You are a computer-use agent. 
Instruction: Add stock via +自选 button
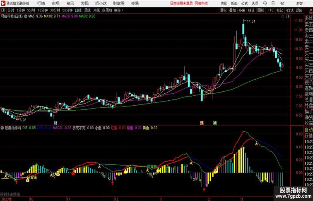pyautogui.click(x=289, y=10)
